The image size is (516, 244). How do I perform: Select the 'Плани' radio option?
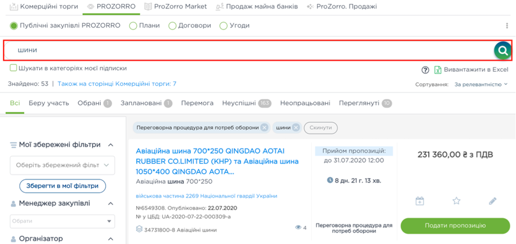pyautogui.click(x=133, y=25)
